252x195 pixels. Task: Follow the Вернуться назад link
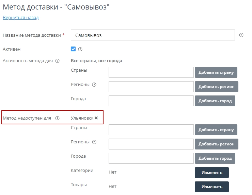(21, 17)
